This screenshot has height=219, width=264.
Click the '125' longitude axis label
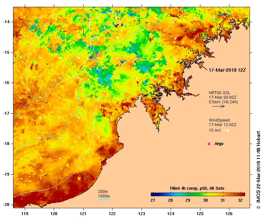pos(200,213)
